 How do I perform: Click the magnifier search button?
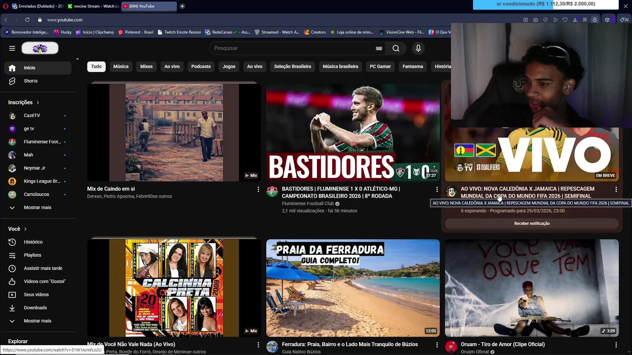tap(396, 48)
